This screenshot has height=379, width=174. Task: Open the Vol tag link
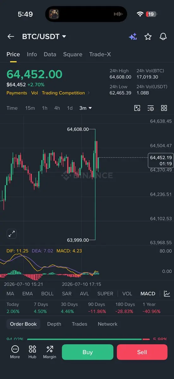tap(34, 93)
